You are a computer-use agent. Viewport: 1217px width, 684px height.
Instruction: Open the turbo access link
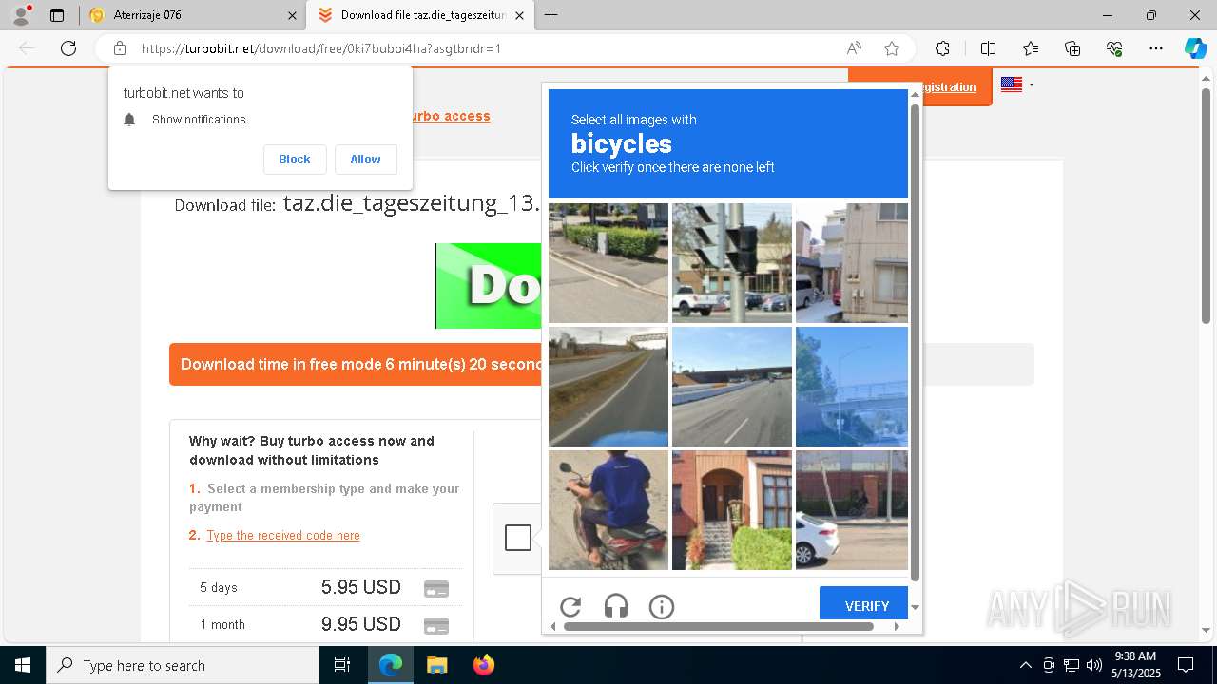pos(450,116)
